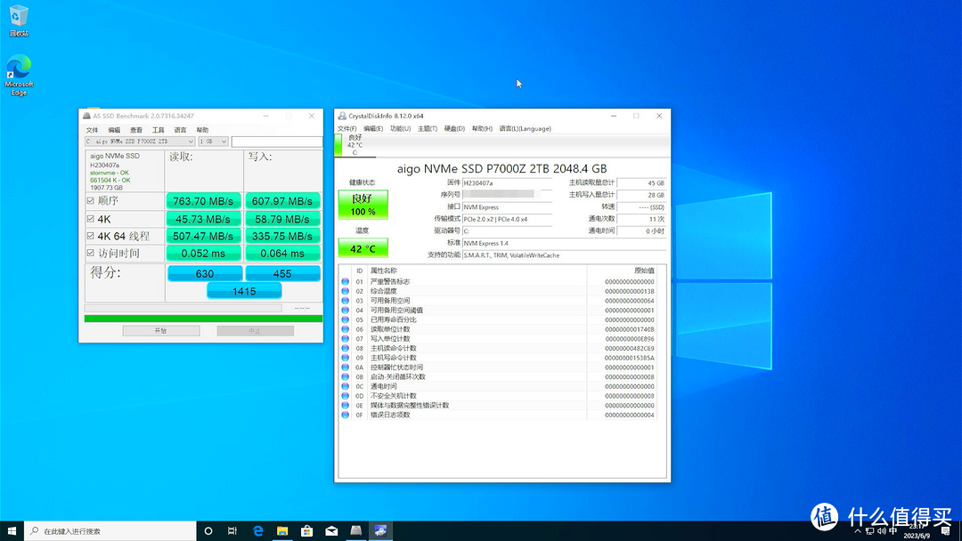Open File Explorer from the taskbar
Image resolution: width=962 pixels, height=541 pixels.
[x=281, y=531]
